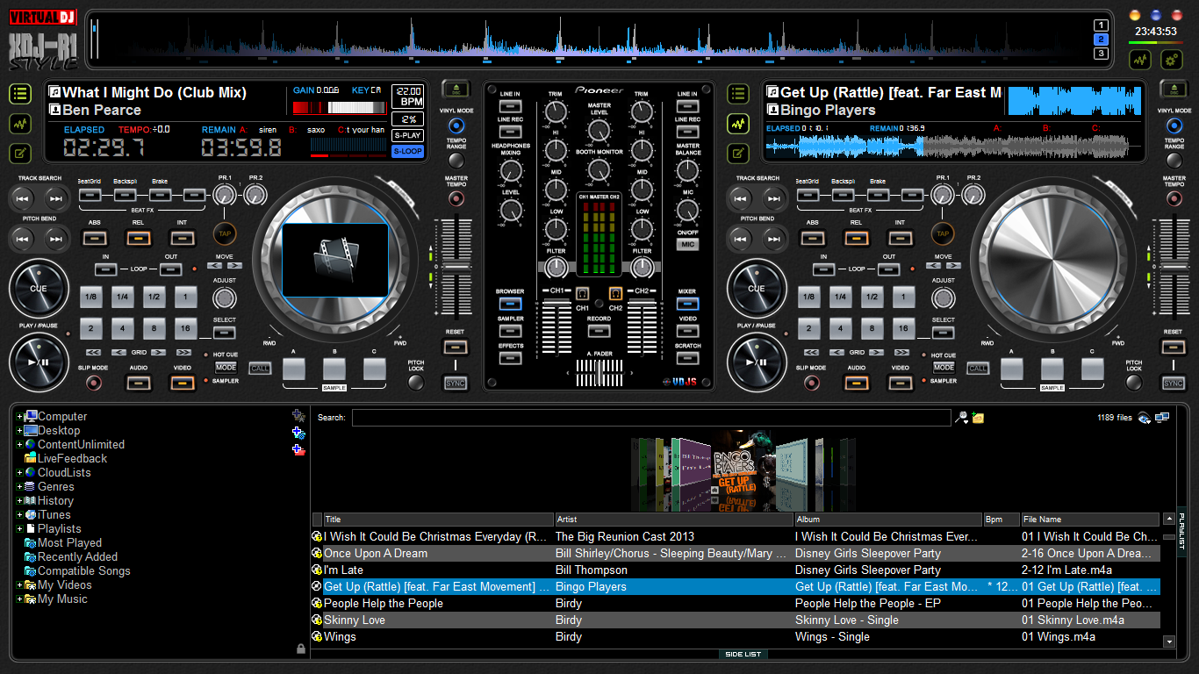Expand the Computer tree node
The image size is (1199, 674).
pyautogui.click(x=19, y=417)
